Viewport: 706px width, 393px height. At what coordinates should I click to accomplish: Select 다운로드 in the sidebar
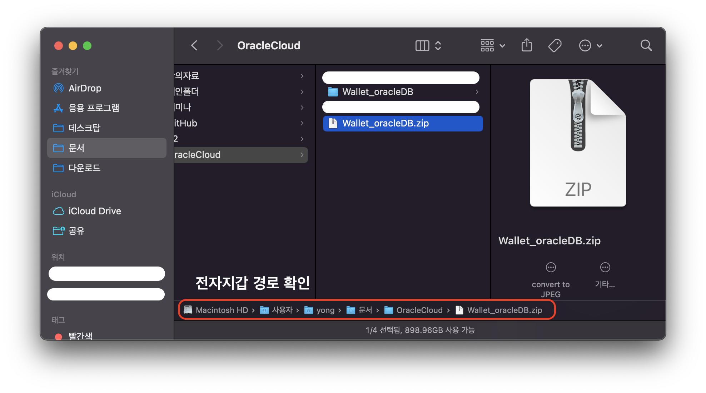[x=84, y=168]
